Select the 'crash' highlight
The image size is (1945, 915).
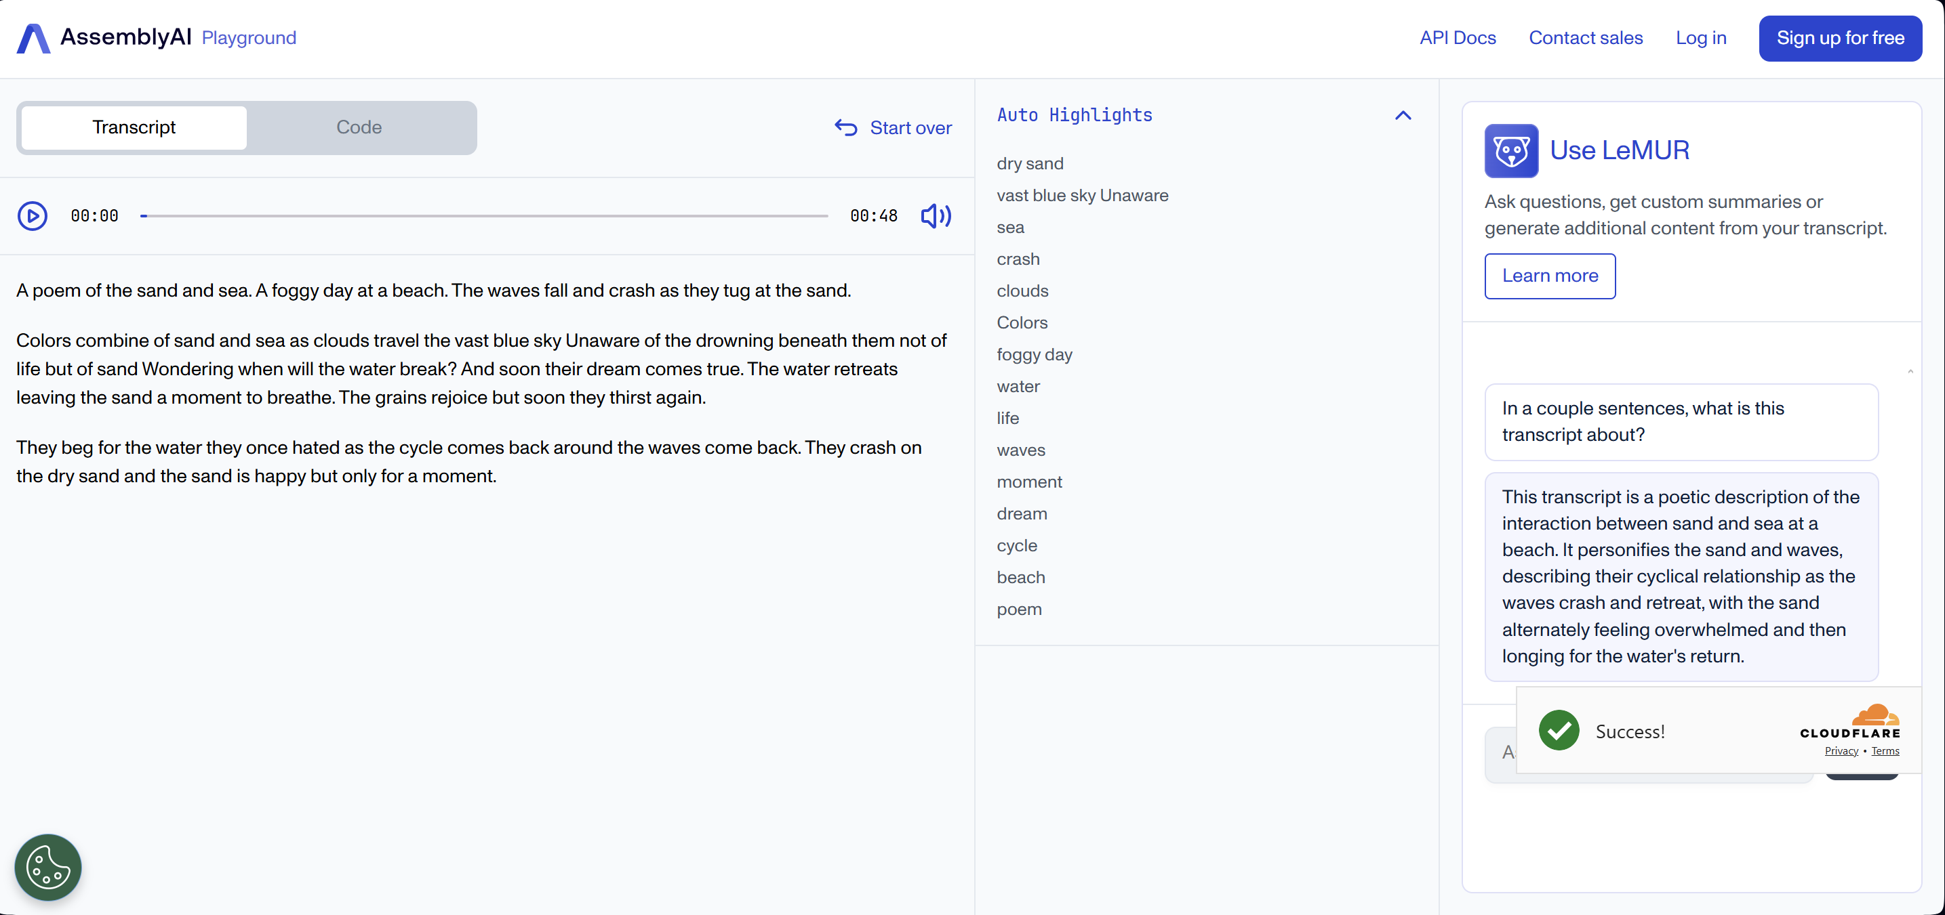click(x=1018, y=259)
